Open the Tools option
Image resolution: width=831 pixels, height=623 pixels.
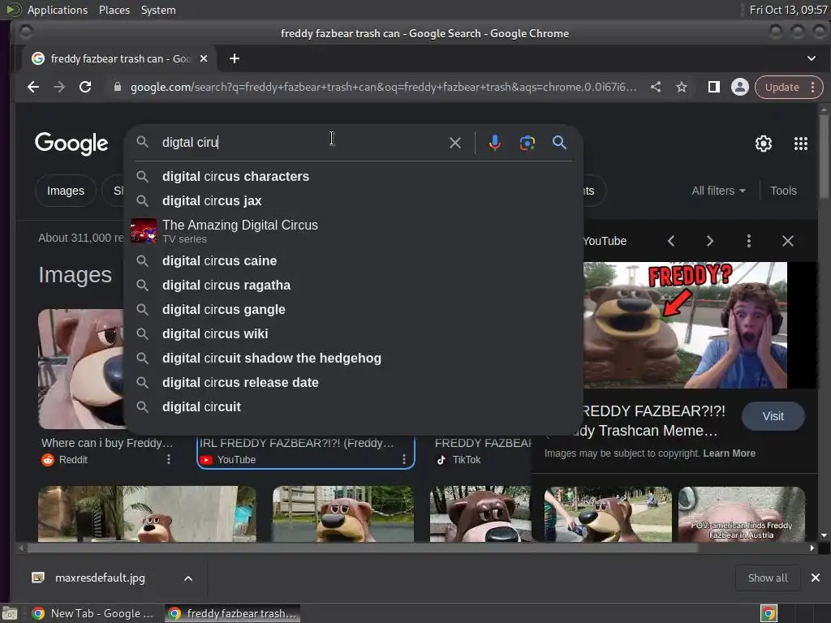[x=783, y=191]
